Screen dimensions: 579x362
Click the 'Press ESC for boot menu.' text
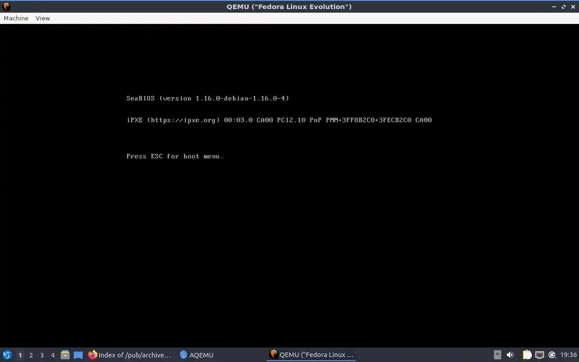tap(175, 156)
